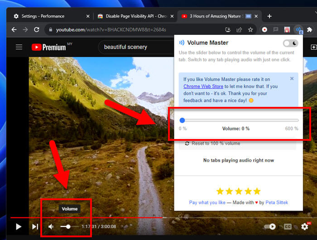This screenshot has height=240, width=317.
Task: Mute the YouTube player speaker icon
Action: [x=51, y=227]
